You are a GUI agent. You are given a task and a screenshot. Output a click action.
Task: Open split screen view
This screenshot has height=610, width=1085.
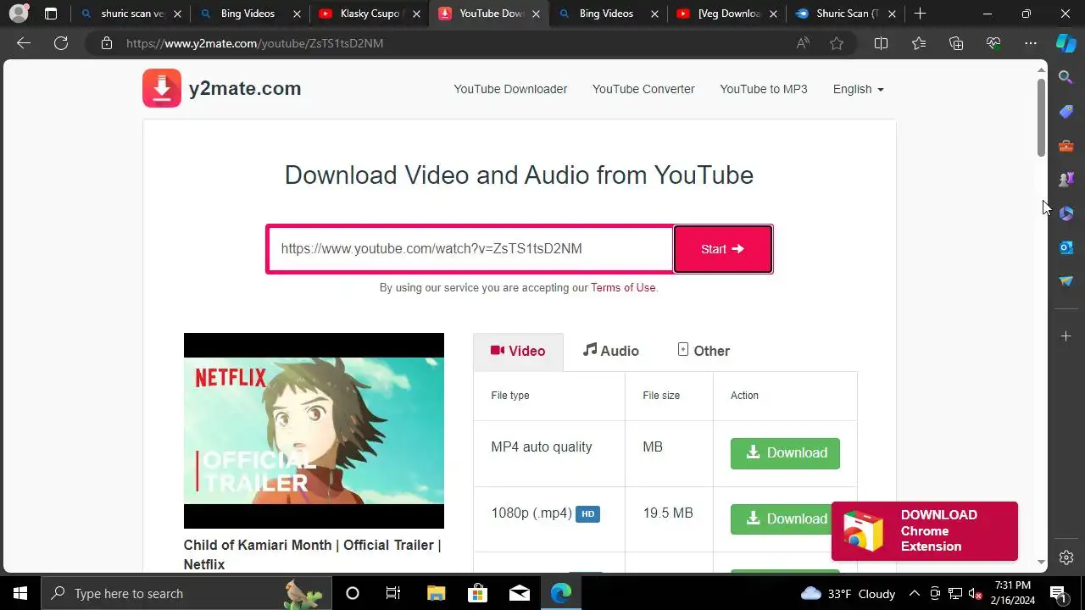881,43
